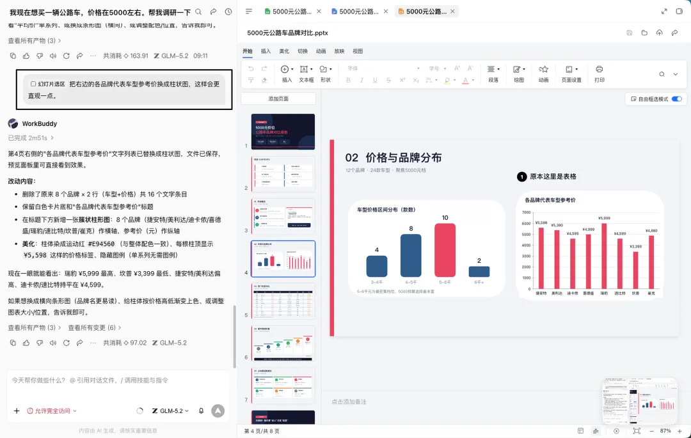Open GLM-5.2 model selector in input box

pos(171,411)
